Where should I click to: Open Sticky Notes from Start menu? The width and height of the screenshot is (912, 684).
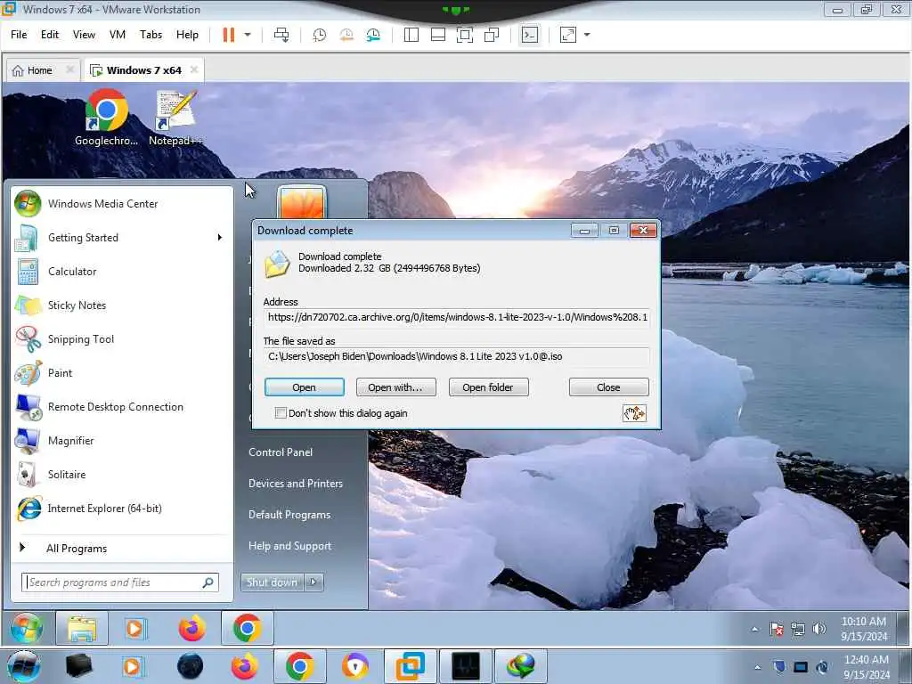tap(121, 305)
